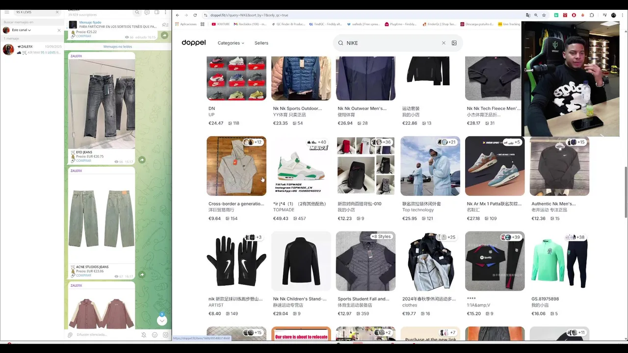The image size is (628, 353).
Task: Open the DN sneakers product thumbnail
Action: [x=236, y=78]
